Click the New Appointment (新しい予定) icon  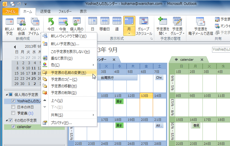9,22
